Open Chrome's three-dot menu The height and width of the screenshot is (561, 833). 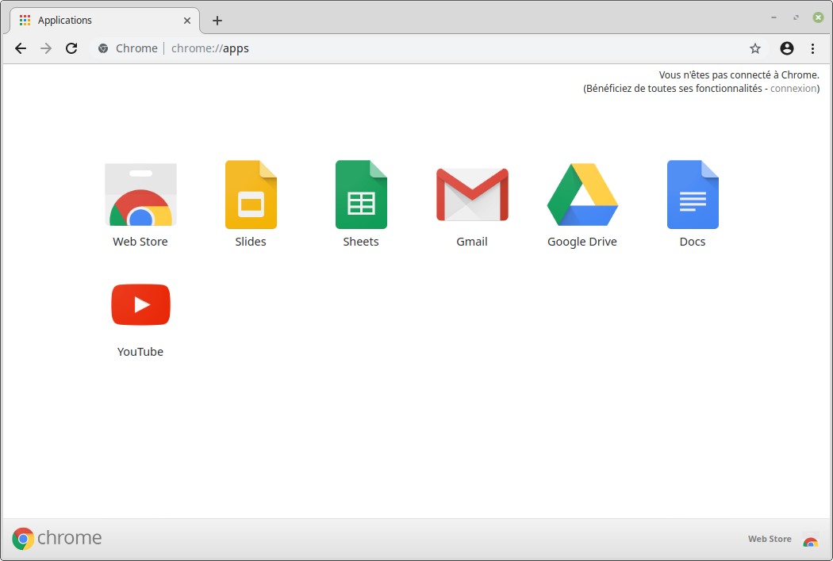click(812, 48)
